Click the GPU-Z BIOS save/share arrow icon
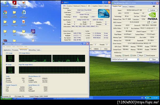Viewport: 160px width, 105px height. [x=149, y=22]
